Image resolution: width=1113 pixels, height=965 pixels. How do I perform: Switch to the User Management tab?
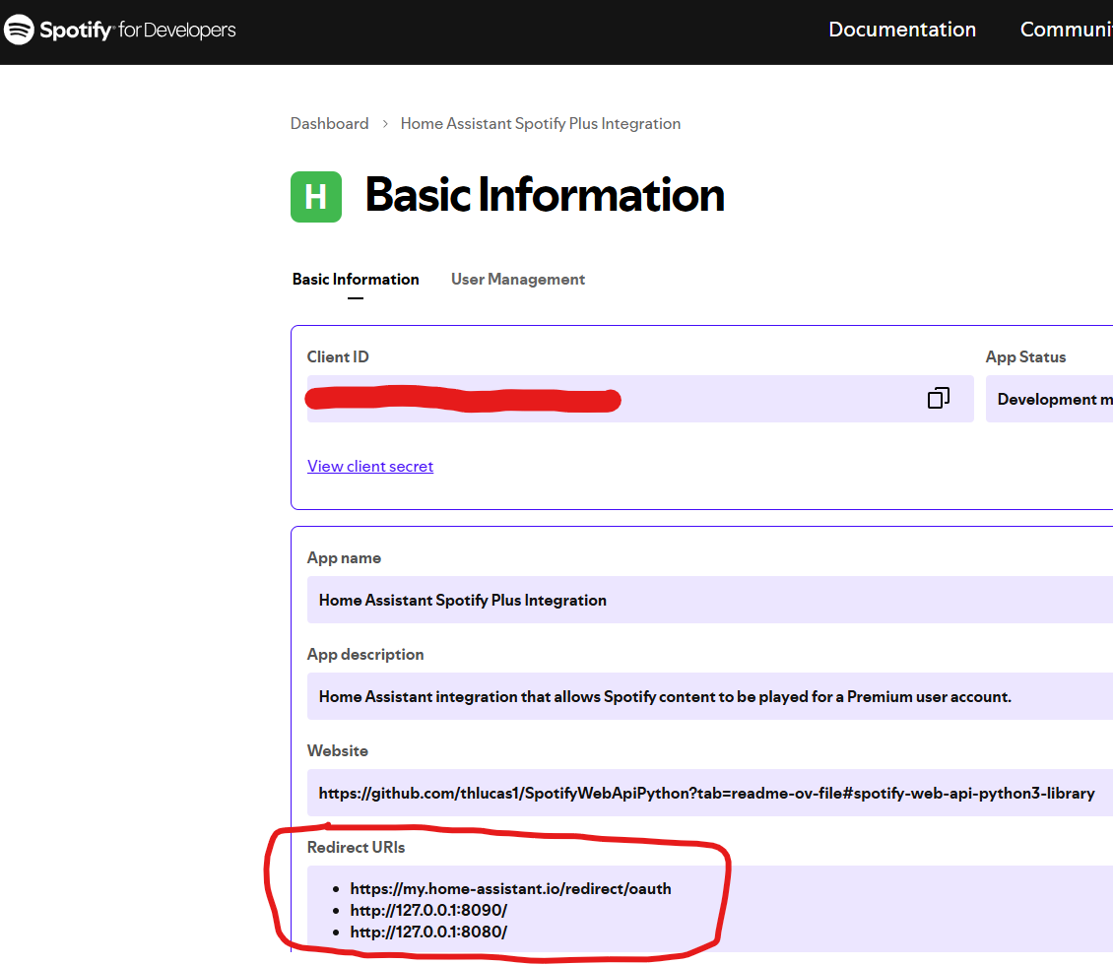(518, 280)
